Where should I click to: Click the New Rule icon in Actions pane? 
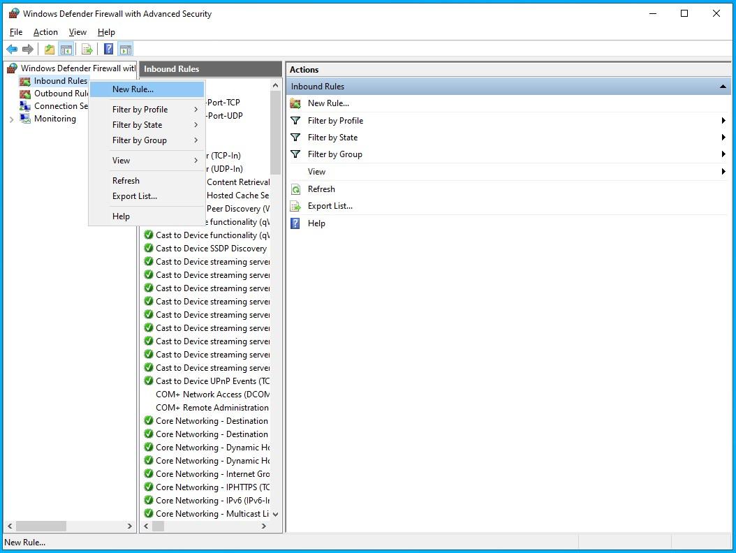pyautogui.click(x=295, y=103)
